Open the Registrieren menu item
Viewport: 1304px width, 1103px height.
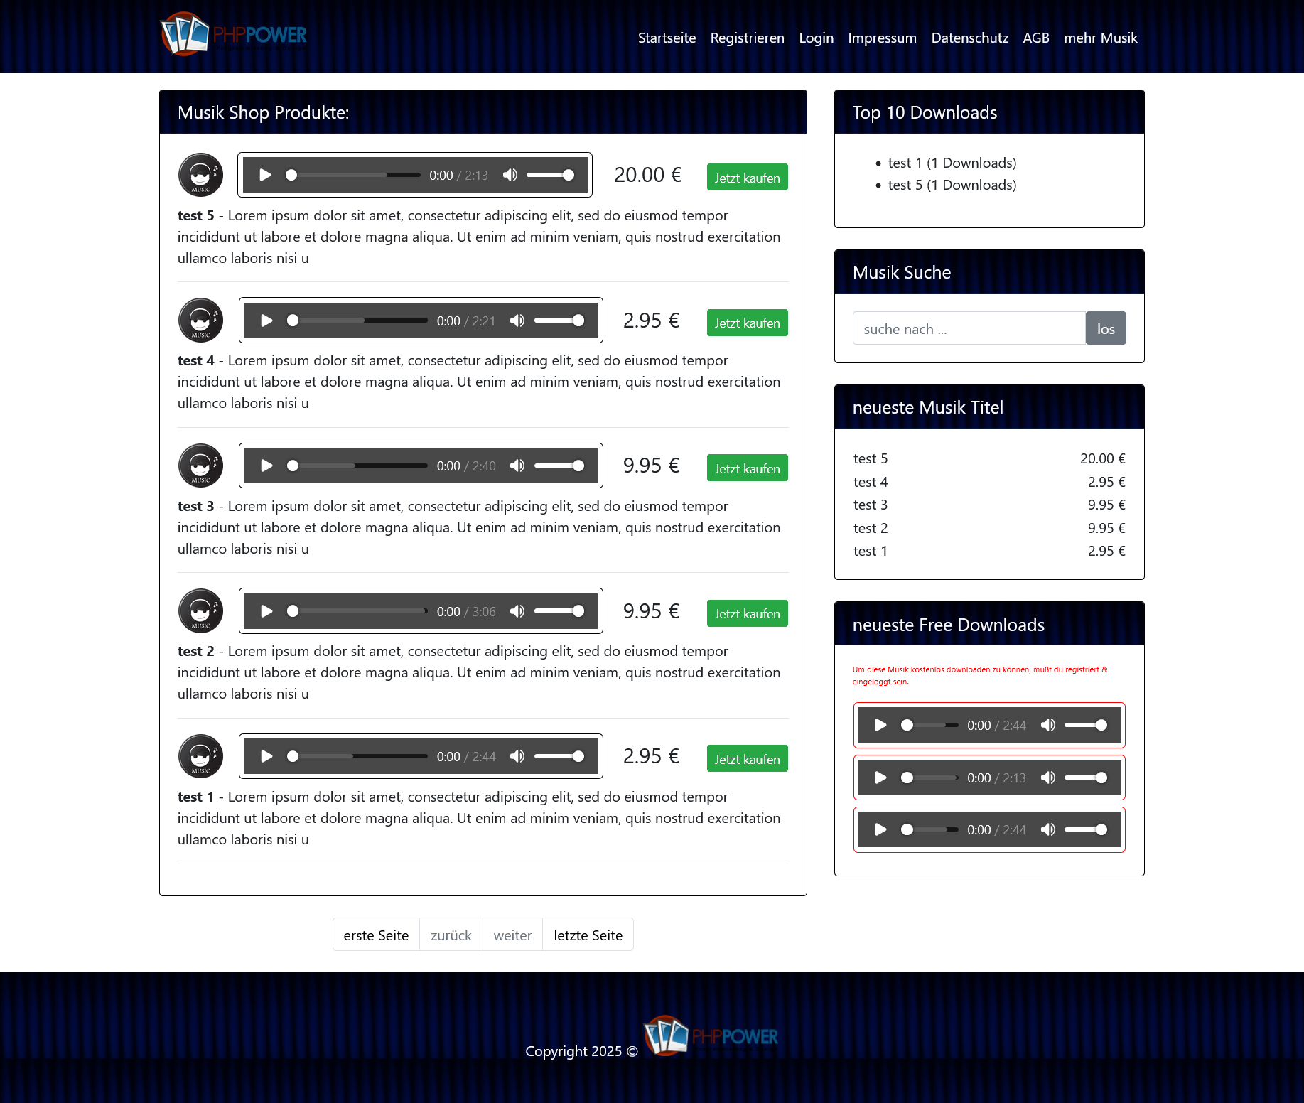coord(747,38)
